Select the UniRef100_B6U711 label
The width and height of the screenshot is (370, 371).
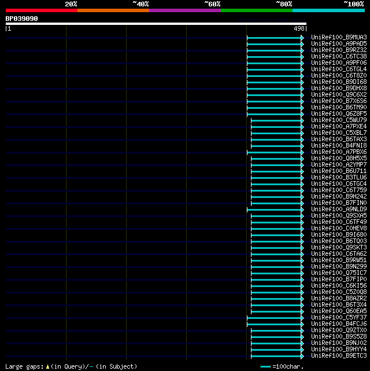pos(339,171)
